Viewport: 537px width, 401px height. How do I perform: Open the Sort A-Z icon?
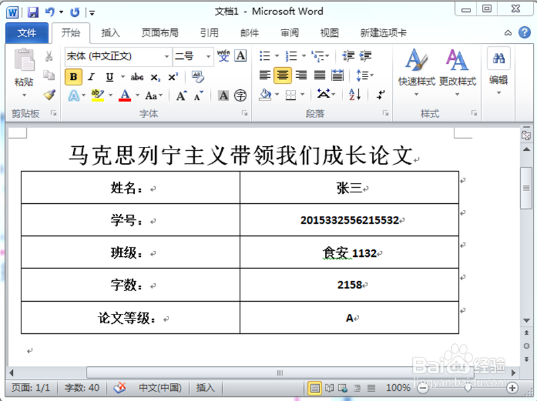click(355, 94)
